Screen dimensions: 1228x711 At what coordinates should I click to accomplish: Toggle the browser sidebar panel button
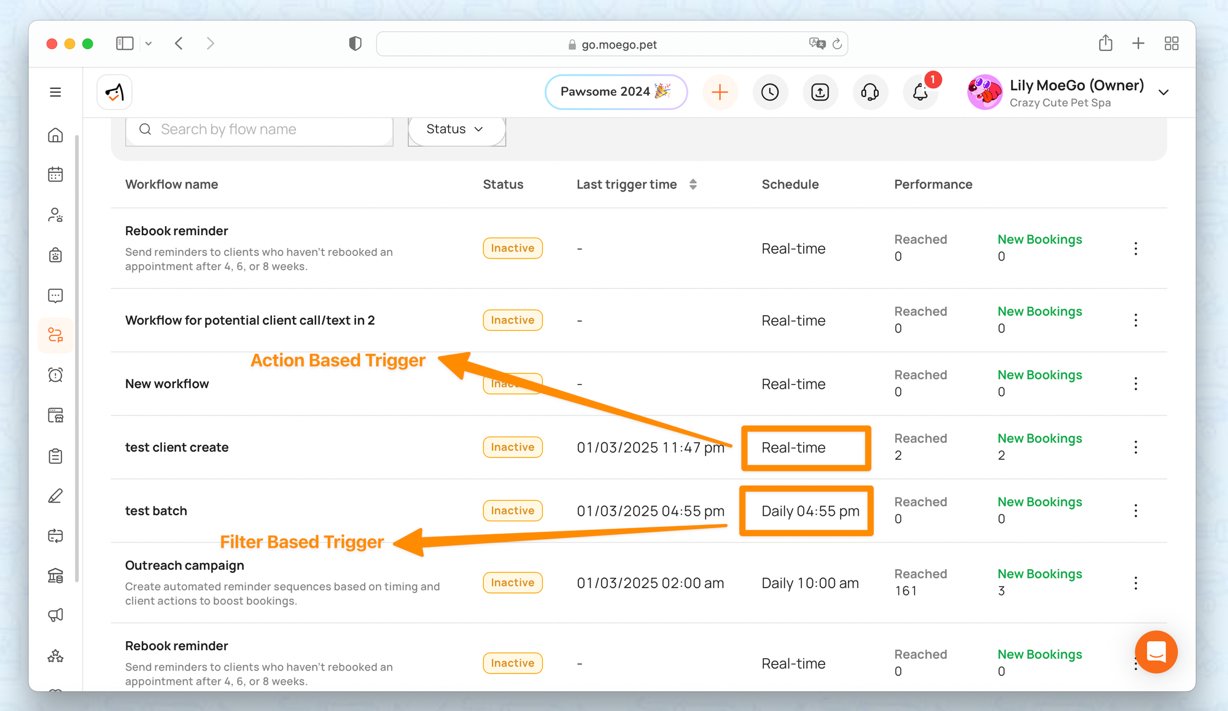click(125, 44)
